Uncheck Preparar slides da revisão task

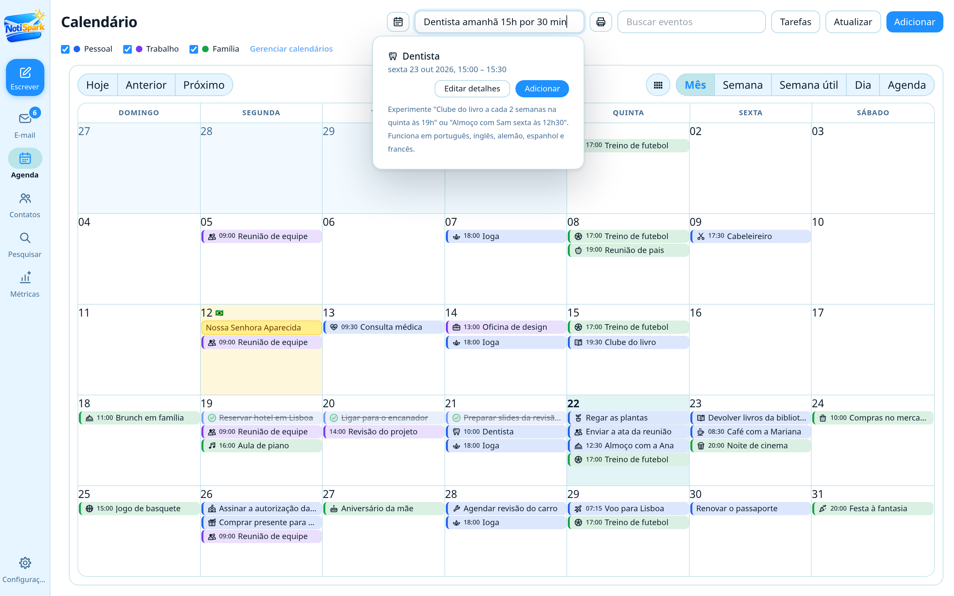(456, 418)
